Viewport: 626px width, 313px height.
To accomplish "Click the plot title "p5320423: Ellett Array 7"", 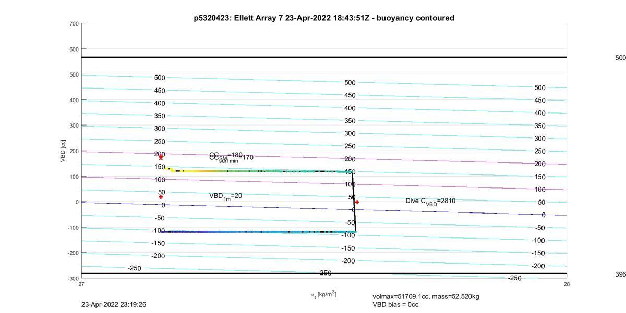I will 238,18.
